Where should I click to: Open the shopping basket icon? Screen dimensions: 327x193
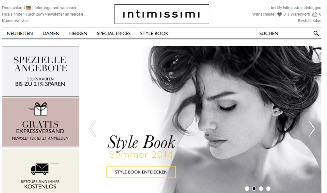tap(314, 15)
